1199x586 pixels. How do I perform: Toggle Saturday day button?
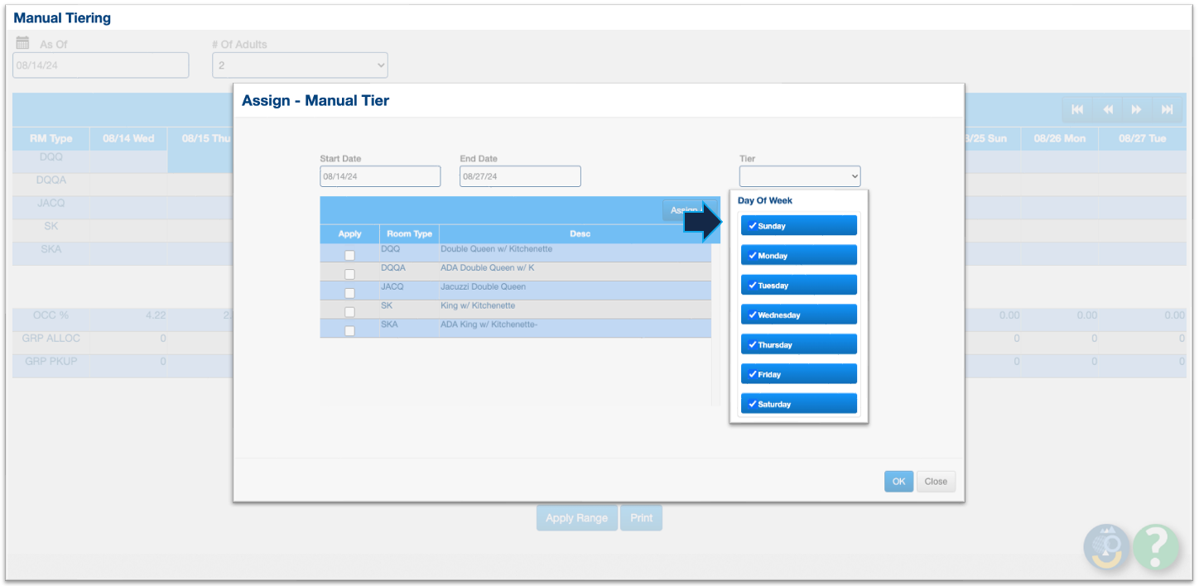798,404
